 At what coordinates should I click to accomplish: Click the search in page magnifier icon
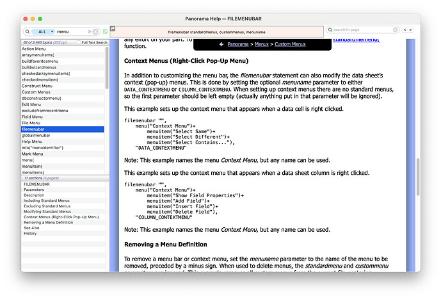click(330, 29)
